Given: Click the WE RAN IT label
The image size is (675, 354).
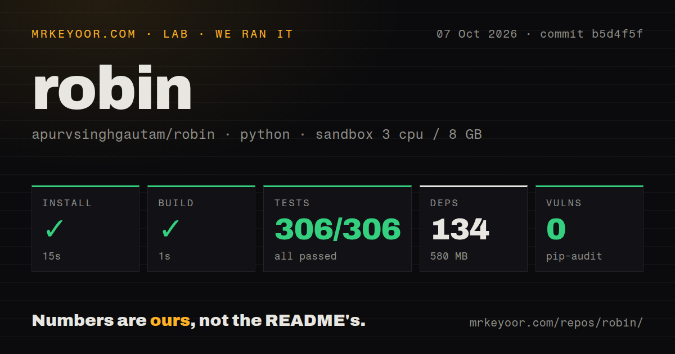Looking at the screenshot, I should pos(254,34).
